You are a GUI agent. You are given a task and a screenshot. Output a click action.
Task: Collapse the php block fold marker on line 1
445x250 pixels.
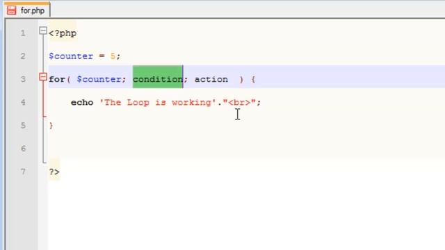43,31
